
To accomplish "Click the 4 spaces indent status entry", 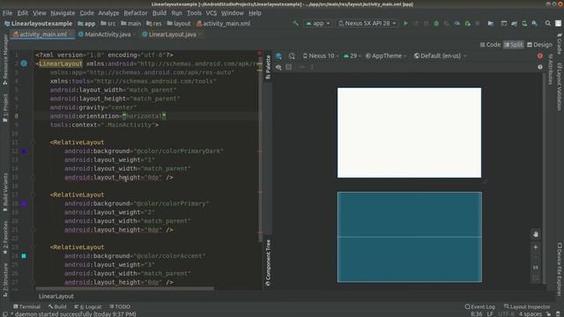I will click(531, 313).
